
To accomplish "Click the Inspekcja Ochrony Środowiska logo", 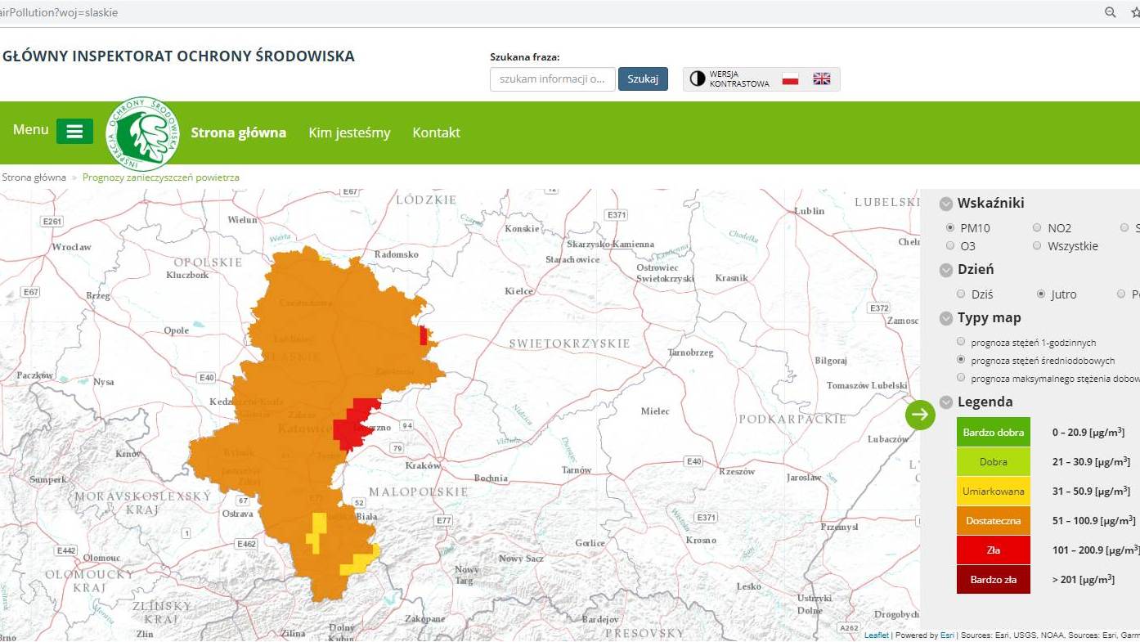I will [144, 133].
